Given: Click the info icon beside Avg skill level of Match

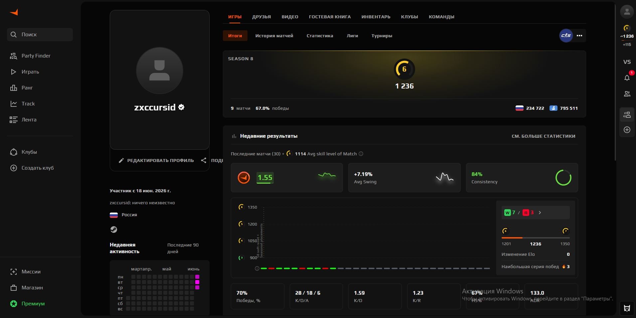Looking at the screenshot, I should coord(361,154).
